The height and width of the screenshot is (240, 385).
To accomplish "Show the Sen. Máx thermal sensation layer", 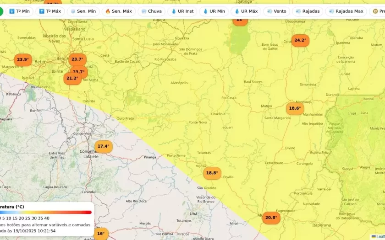I will click(118, 11).
